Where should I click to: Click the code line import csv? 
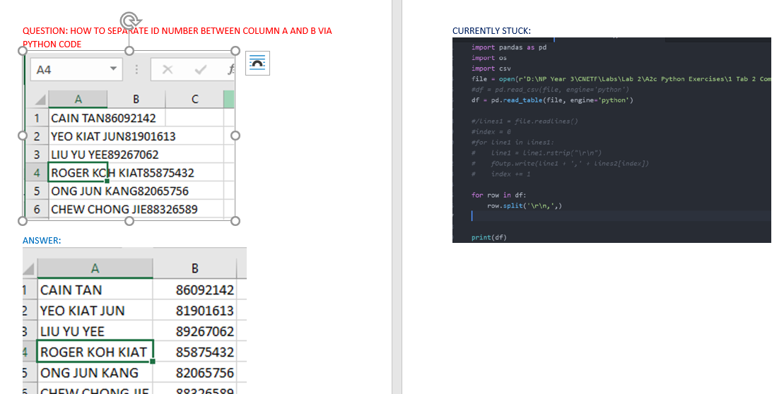pos(491,68)
